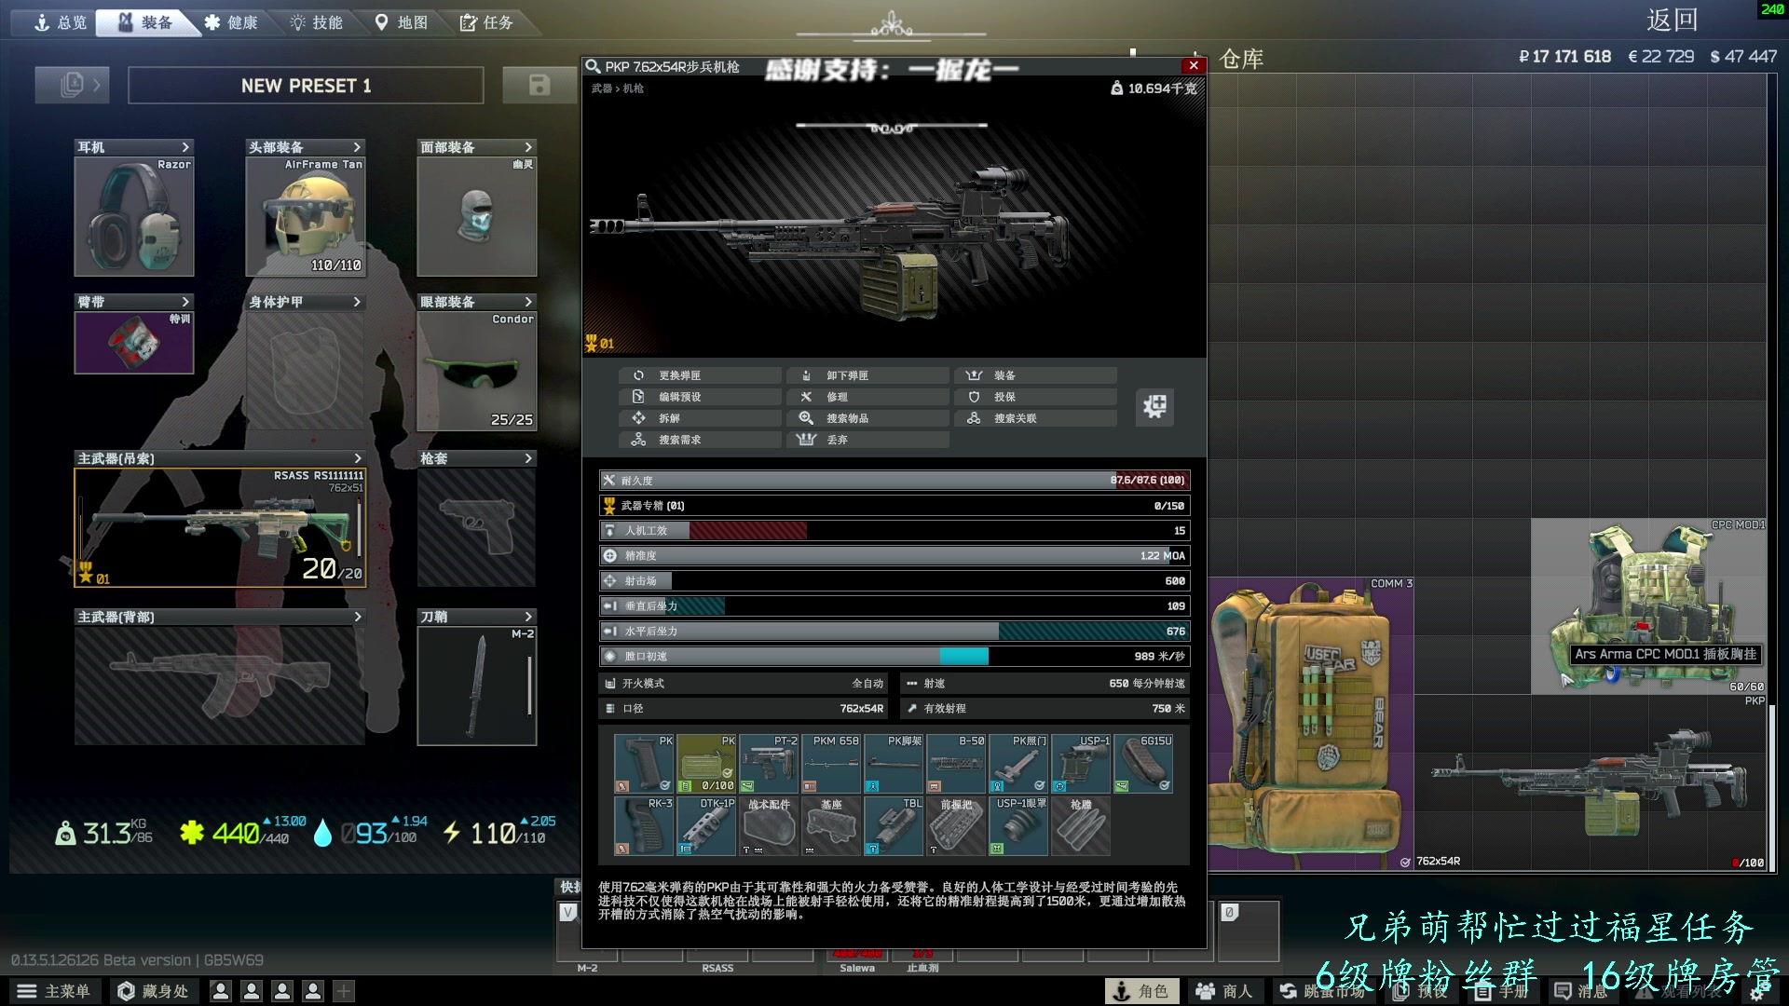Screen dimensions: 1789x1006
Task: Choose 拆解 disassemble action
Action: (701, 418)
